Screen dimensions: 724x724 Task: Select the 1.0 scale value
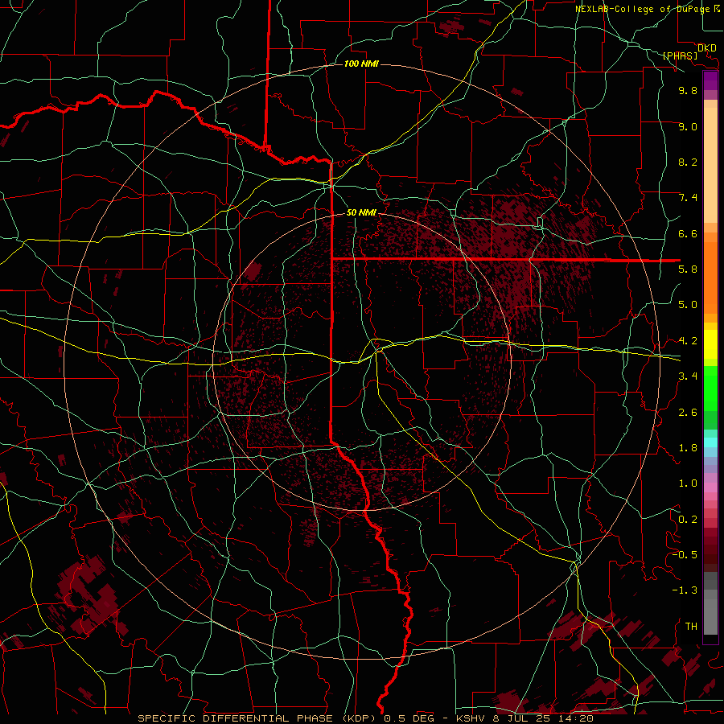point(688,483)
